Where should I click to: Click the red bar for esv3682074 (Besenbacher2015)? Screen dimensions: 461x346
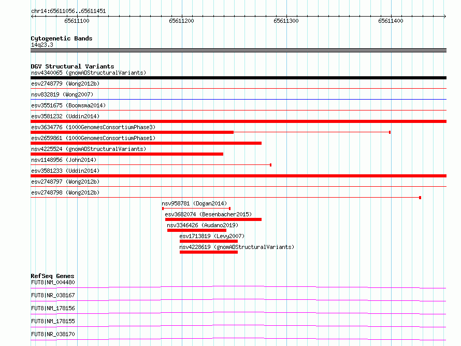213,219
